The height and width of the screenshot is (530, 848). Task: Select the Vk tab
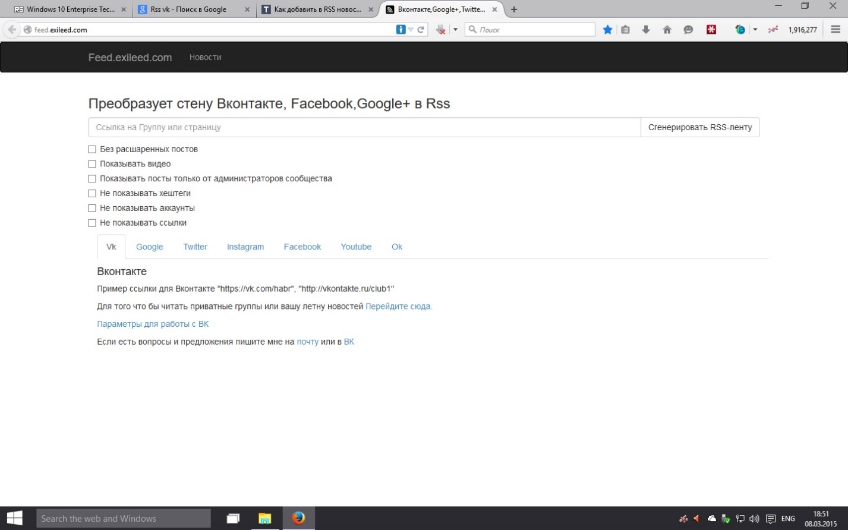pyautogui.click(x=111, y=247)
